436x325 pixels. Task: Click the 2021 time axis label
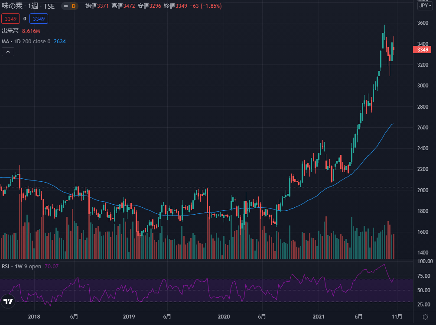319,317
